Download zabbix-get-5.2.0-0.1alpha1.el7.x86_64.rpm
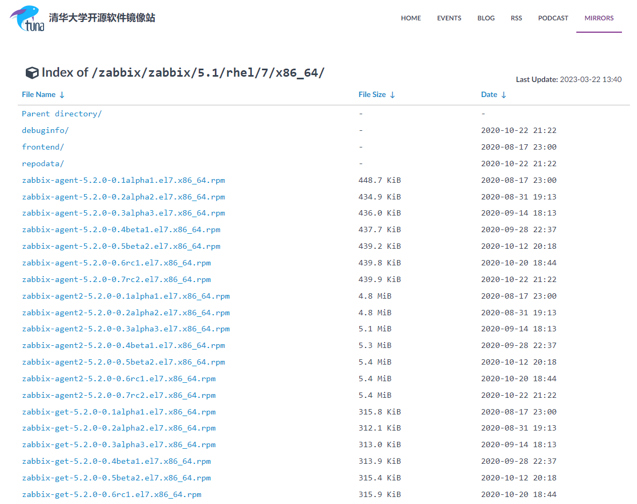The height and width of the screenshot is (504, 637). (119, 412)
